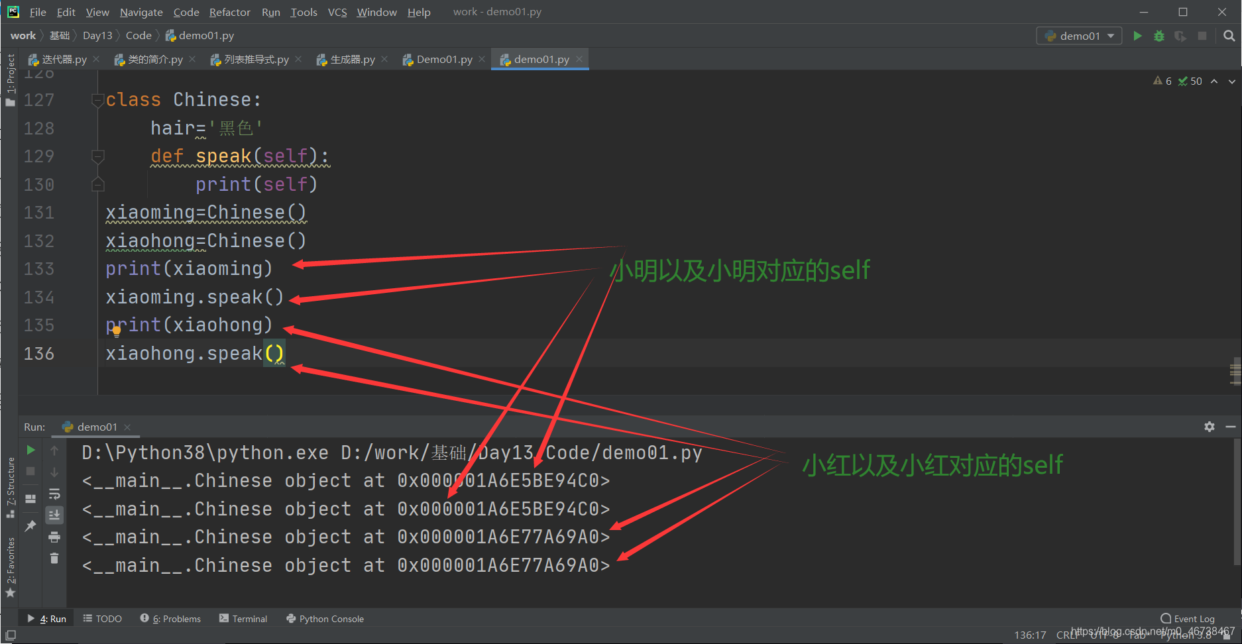Click 4: Run tool window button

47,619
